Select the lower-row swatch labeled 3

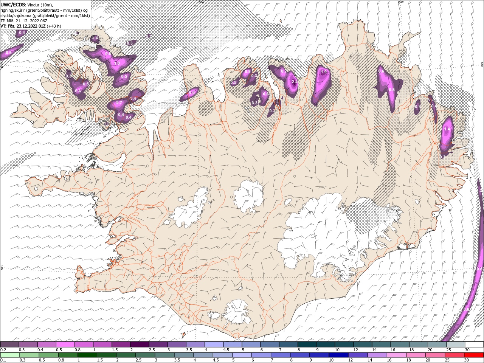tap(164, 355)
